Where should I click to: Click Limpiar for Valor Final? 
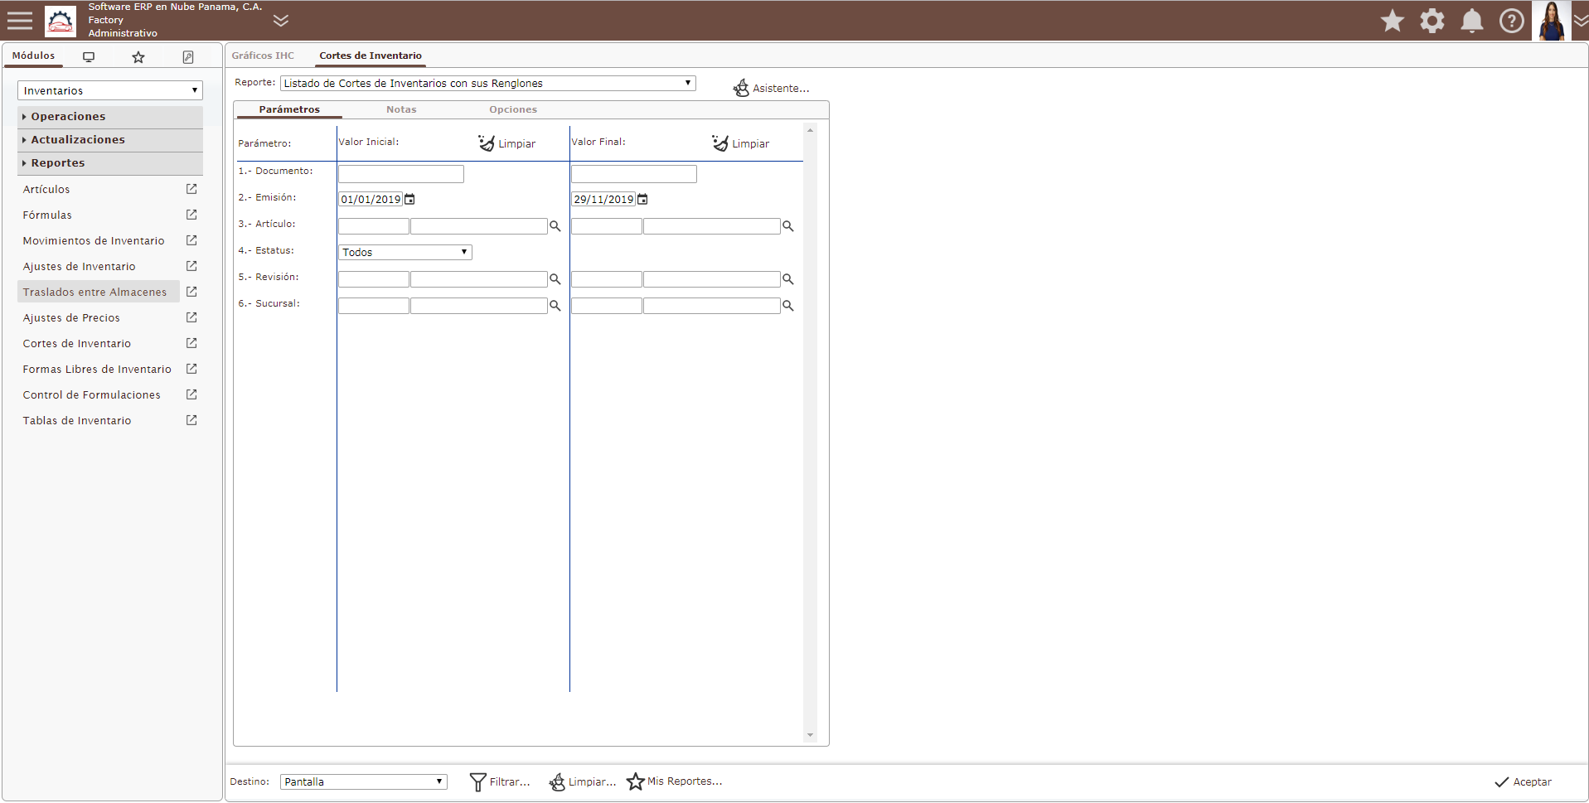pos(741,143)
